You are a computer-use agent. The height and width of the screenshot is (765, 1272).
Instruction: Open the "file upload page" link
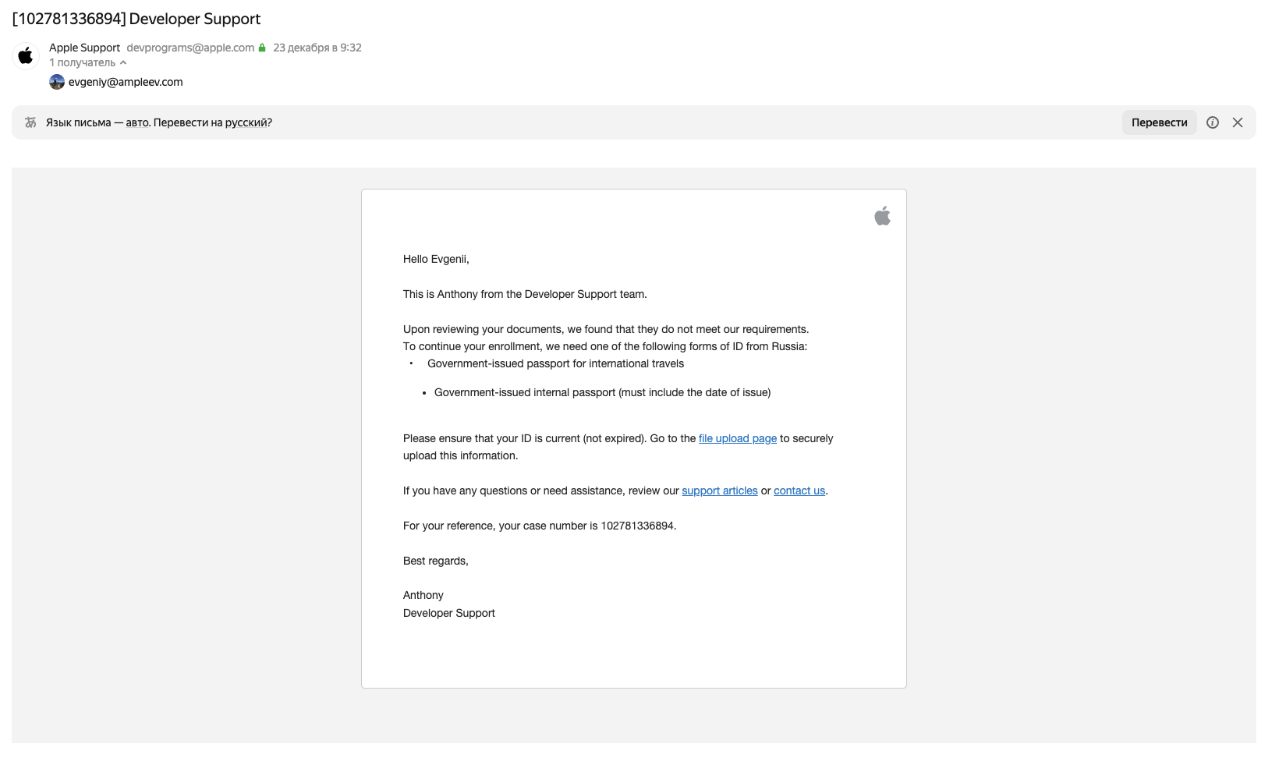(737, 438)
